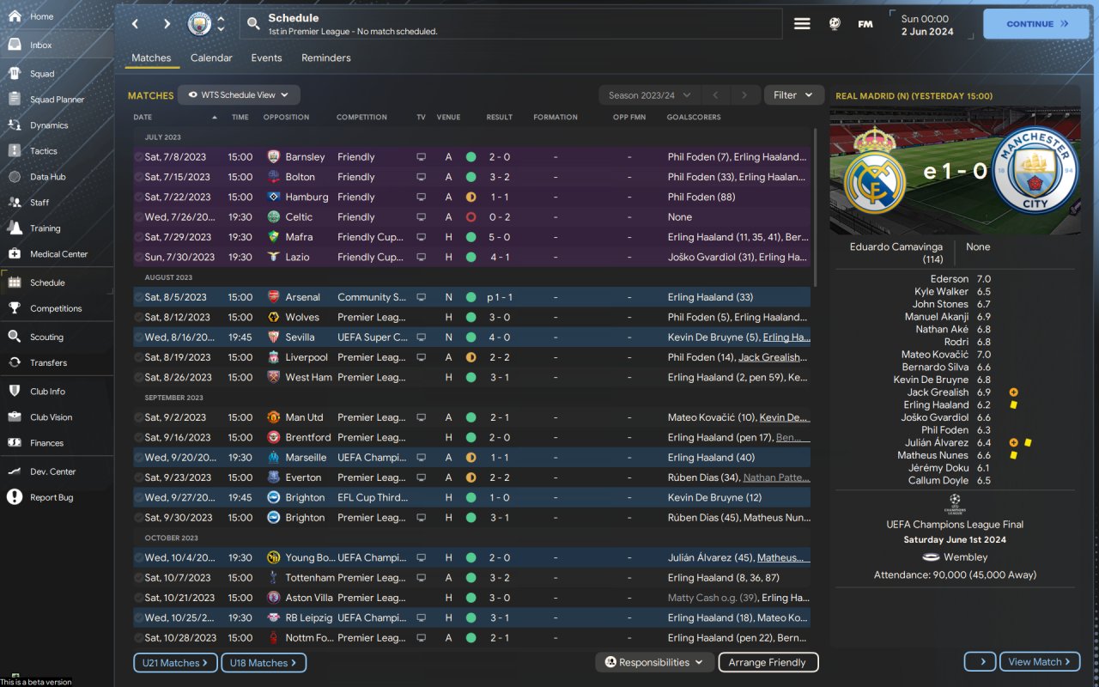The width and height of the screenshot is (1099, 687).
Task: Open Ederson from the player ratings list
Action: 950,279
